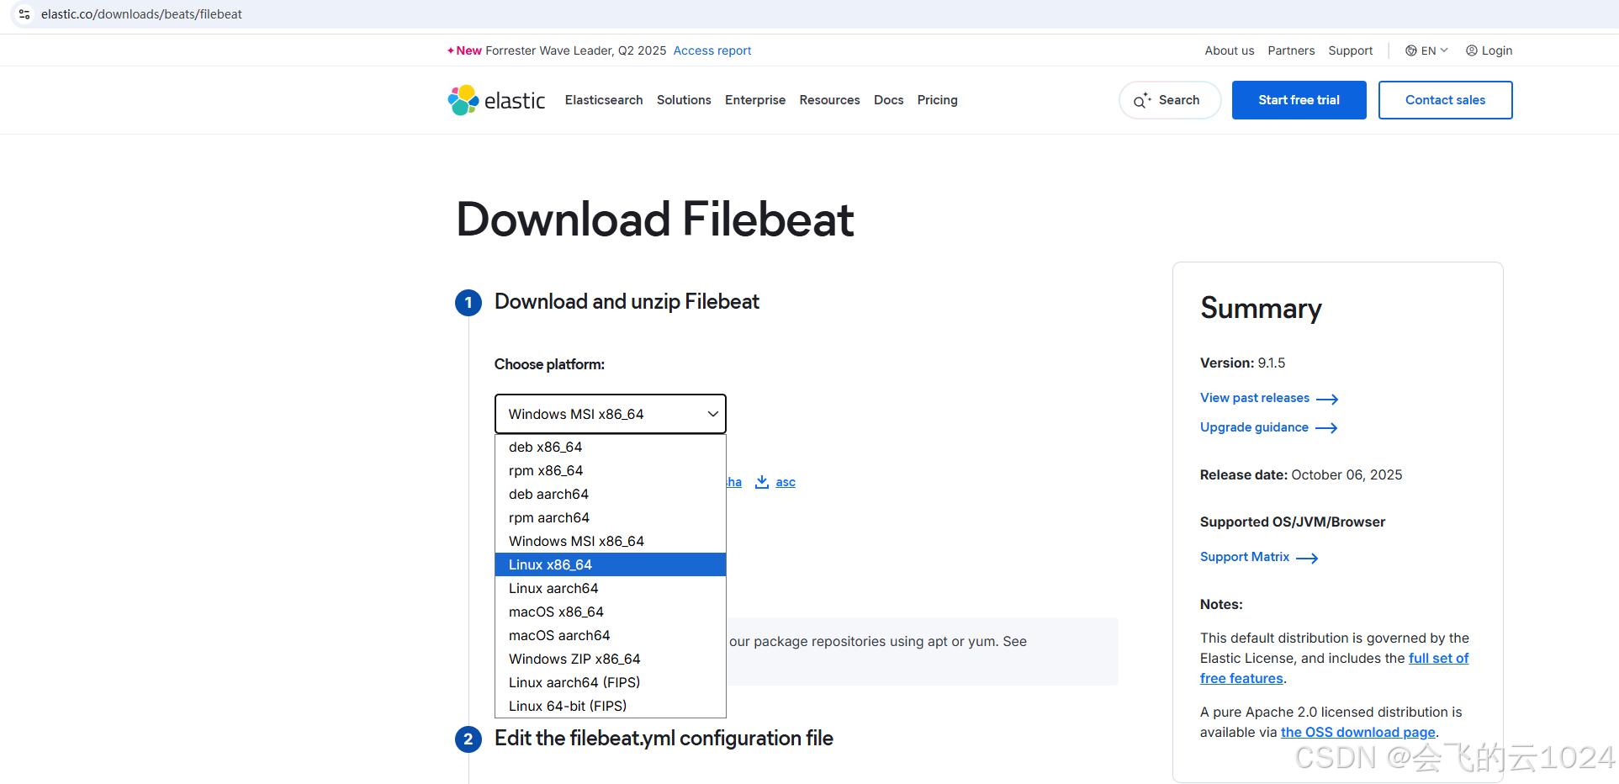Open the Docs navigation item
The image size is (1619, 784).
point(888,100)
